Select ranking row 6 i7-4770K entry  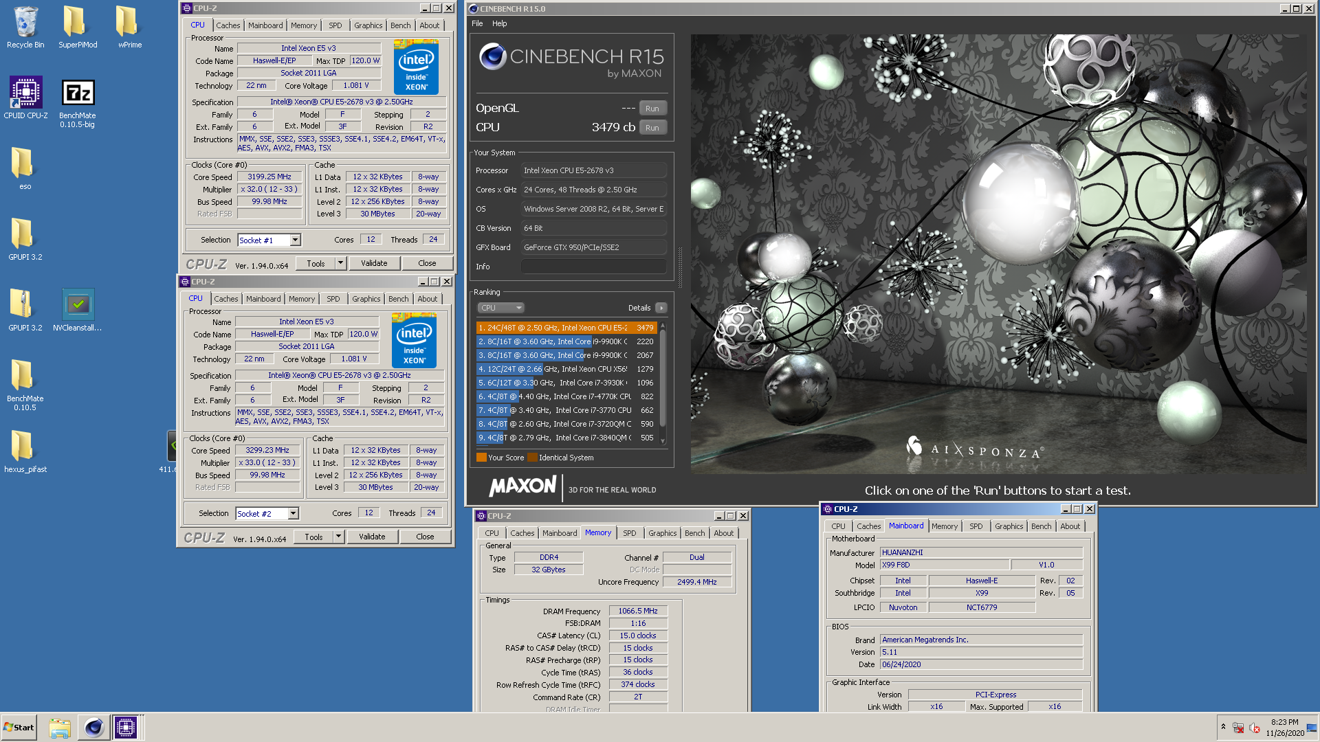pos(566,396)
